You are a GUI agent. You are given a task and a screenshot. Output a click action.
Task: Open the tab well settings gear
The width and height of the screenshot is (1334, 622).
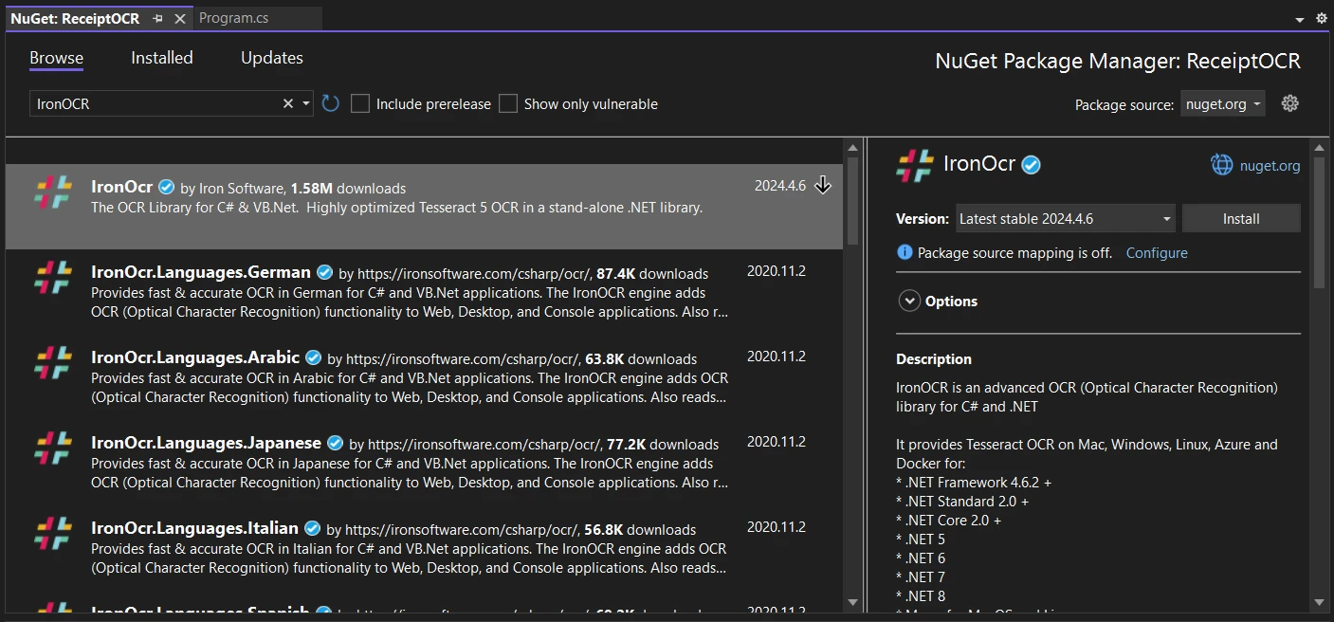click(1322, 18)
